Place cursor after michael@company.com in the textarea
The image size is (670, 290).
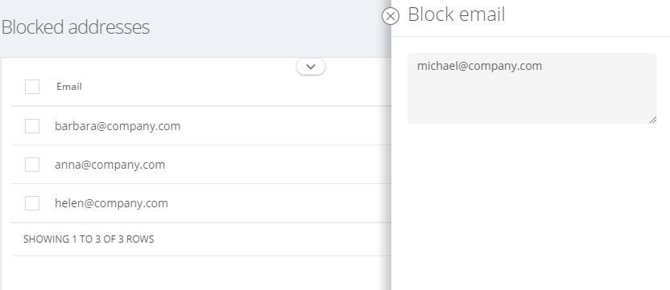544,66
